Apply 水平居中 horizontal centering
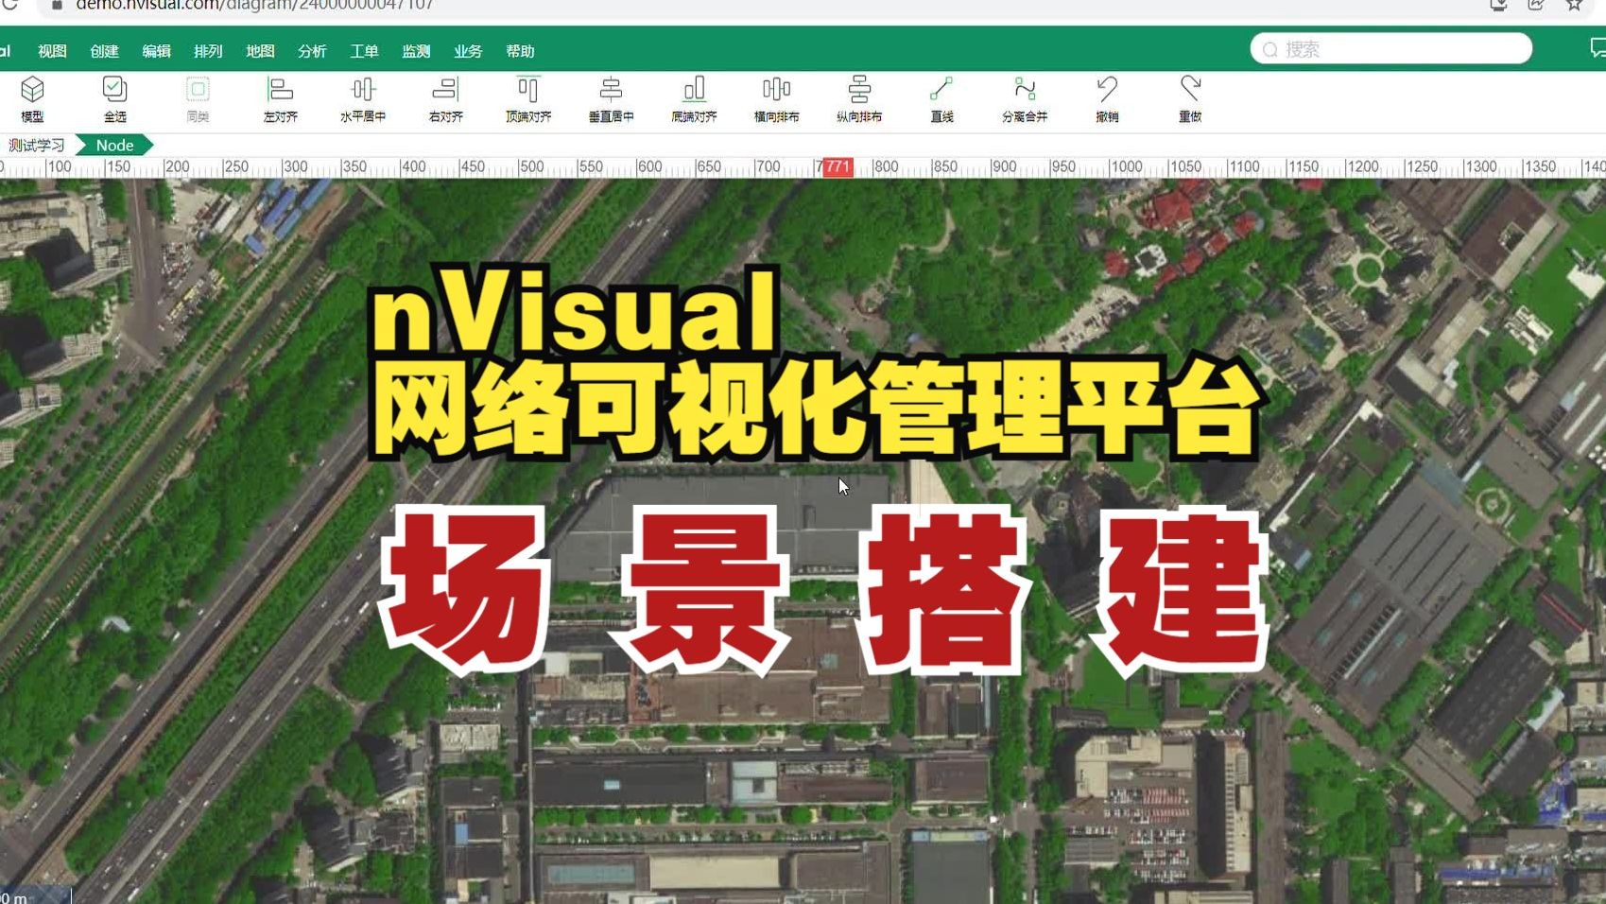1606x904 pixels. pos(363,98)
